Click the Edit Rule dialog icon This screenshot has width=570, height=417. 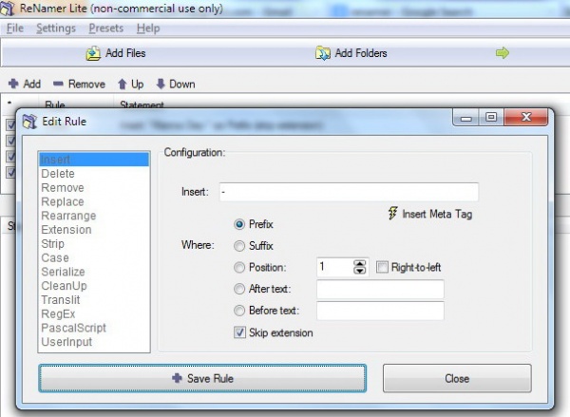point(29,121)
